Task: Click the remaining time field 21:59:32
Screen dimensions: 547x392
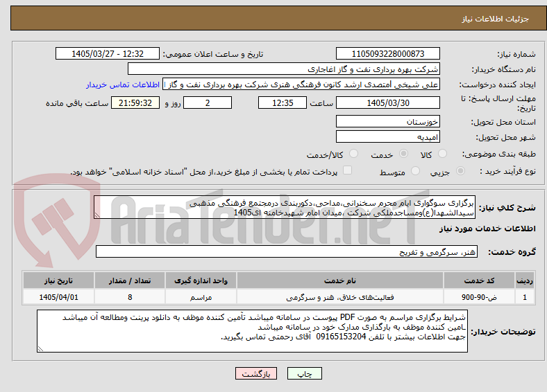Action: point(135,103)
